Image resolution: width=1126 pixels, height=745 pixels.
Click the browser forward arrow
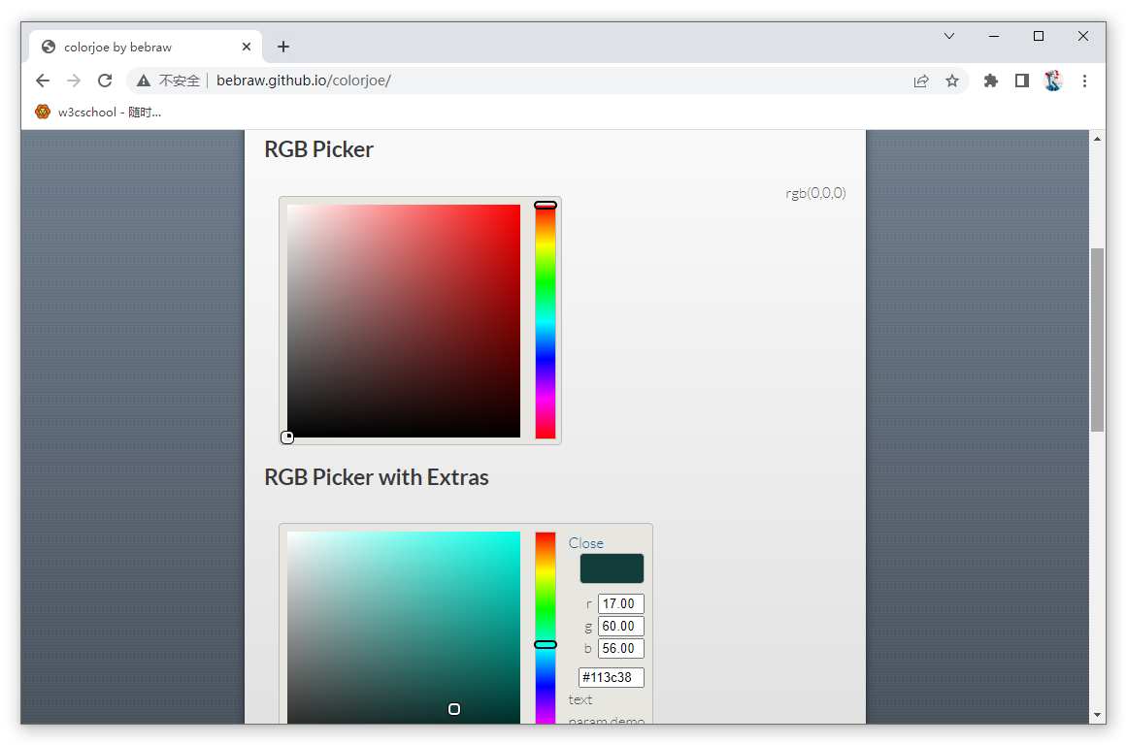click(73, 81)
